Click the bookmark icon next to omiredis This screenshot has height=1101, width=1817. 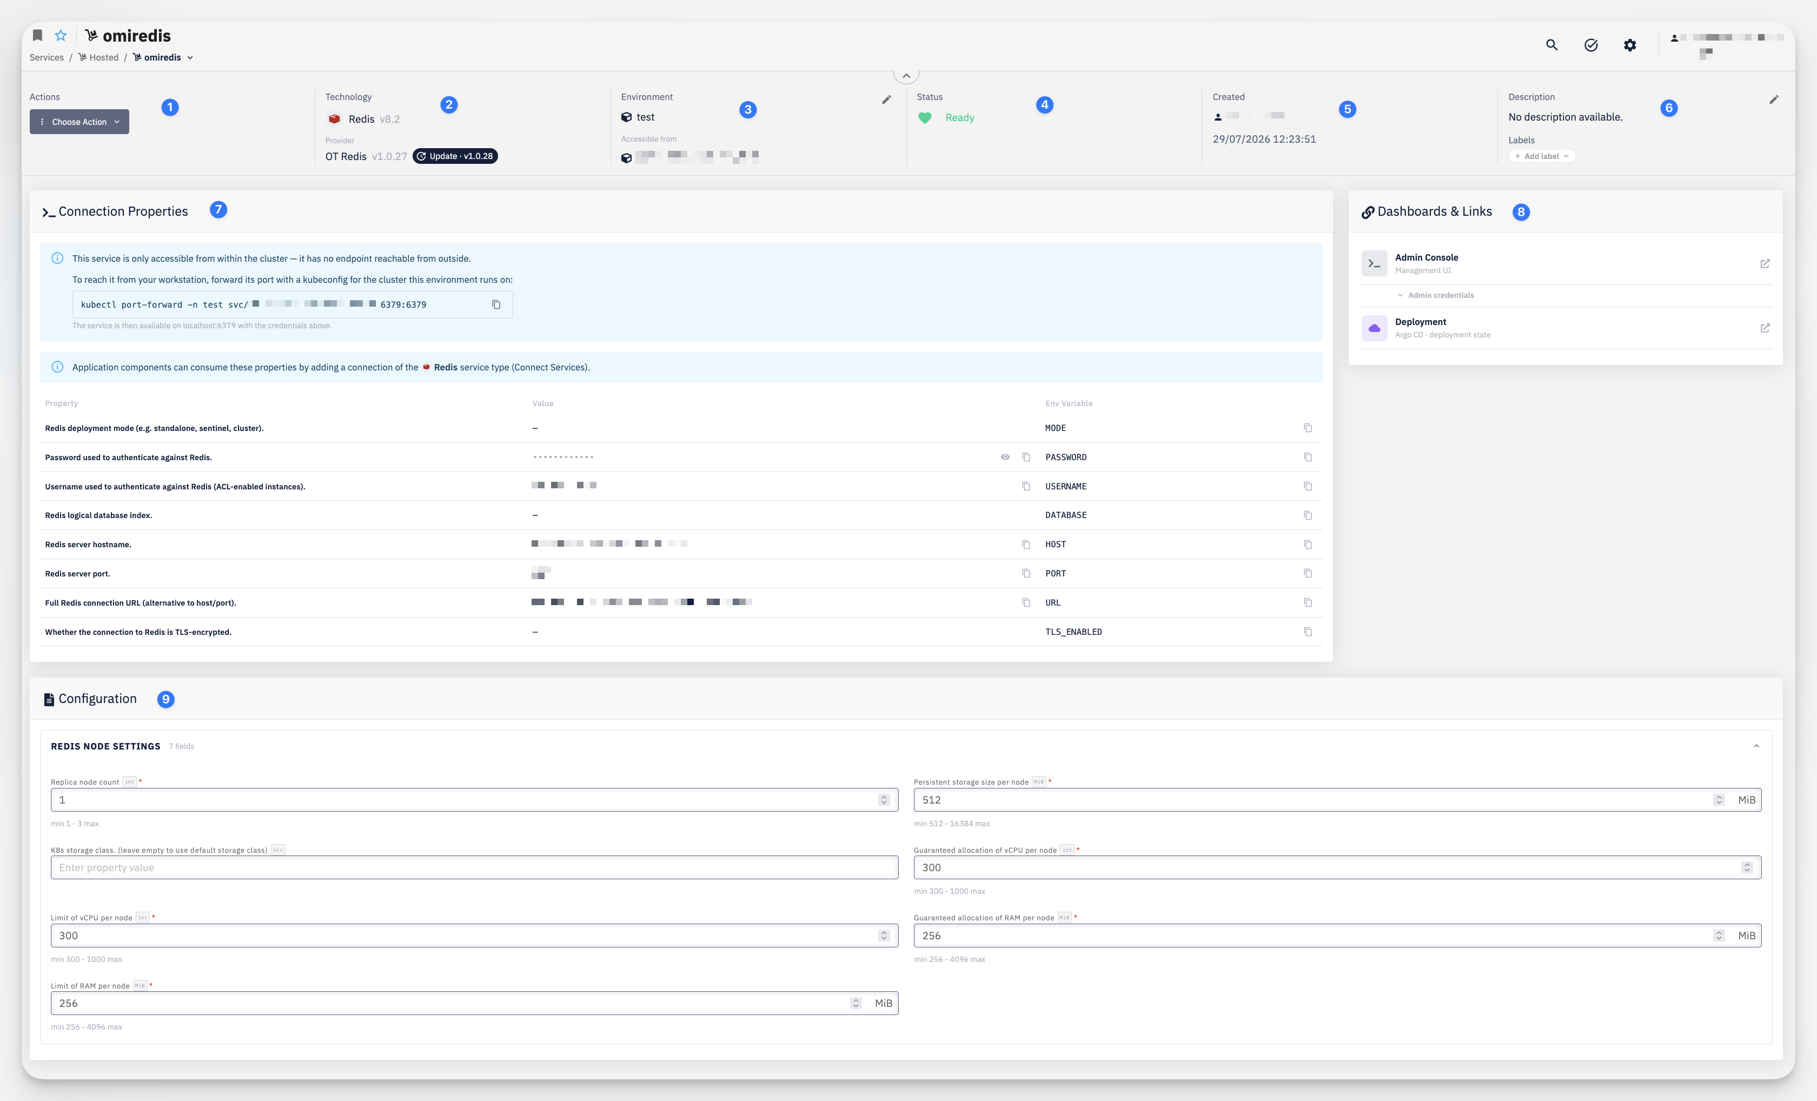38,35
